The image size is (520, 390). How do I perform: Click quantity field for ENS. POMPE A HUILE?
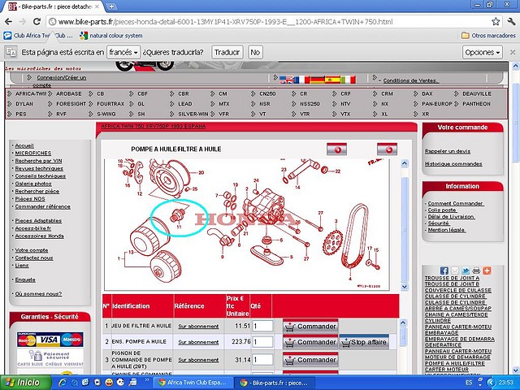[x=262, y=342]
